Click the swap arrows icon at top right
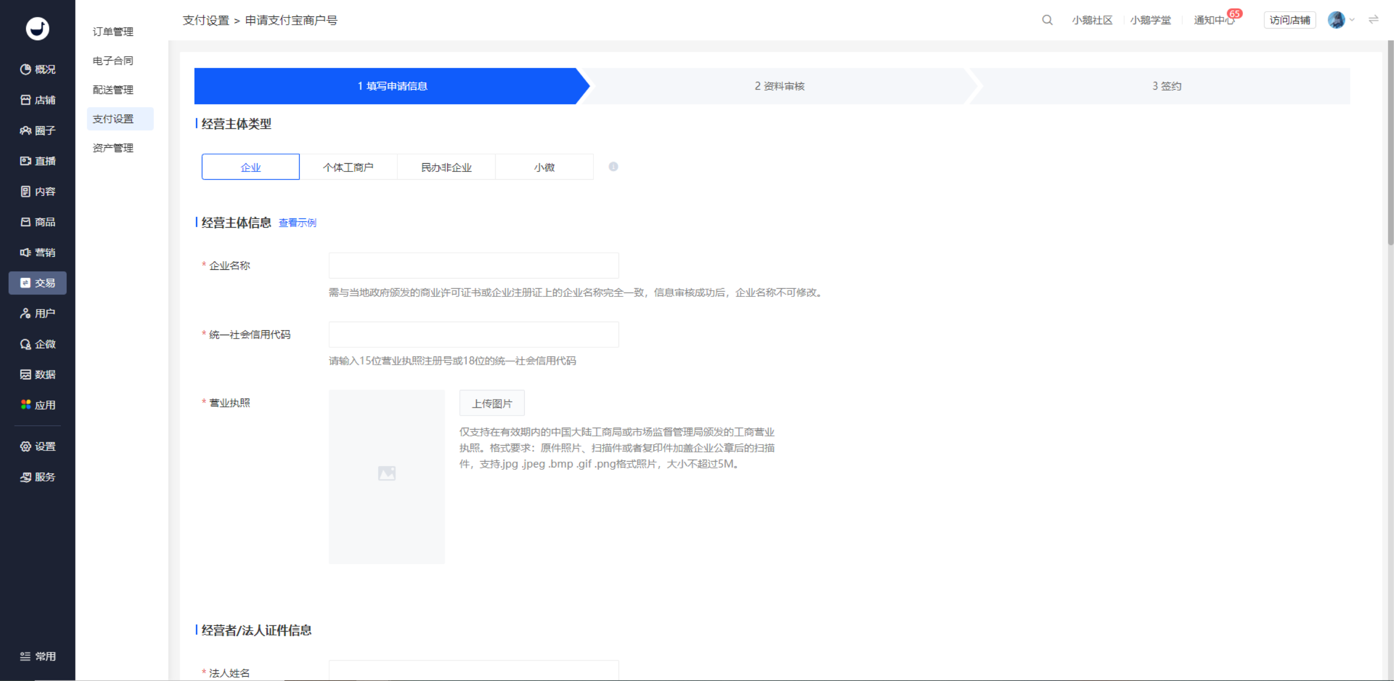1394x681 pixels. click(1374, 20)
